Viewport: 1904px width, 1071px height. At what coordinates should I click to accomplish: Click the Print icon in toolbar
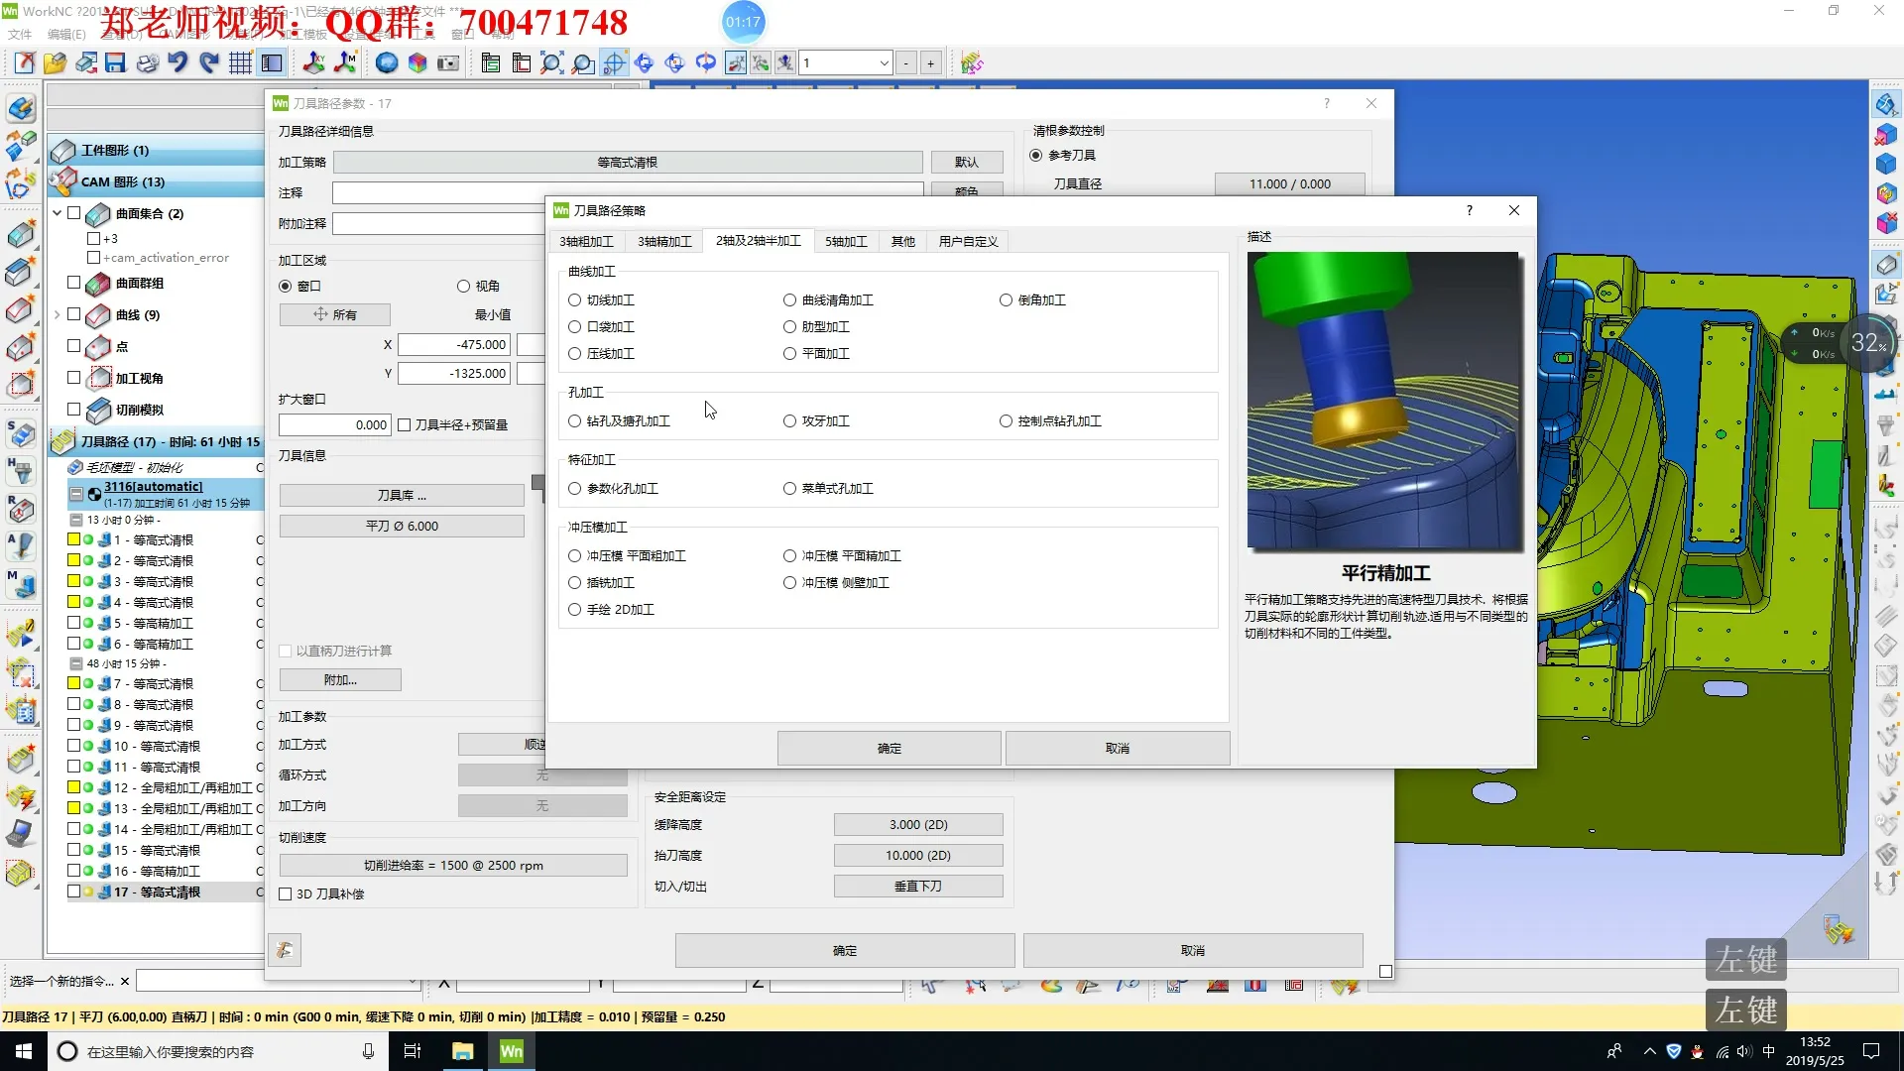147,63
